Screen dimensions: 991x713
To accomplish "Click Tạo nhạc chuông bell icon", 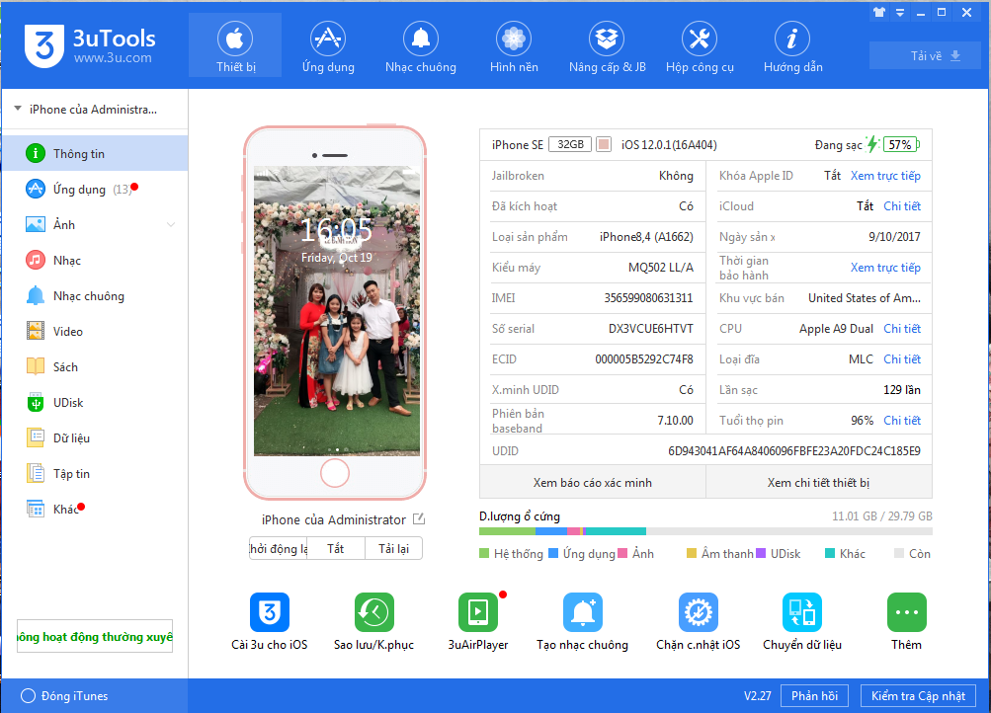I will pos(582,612).
